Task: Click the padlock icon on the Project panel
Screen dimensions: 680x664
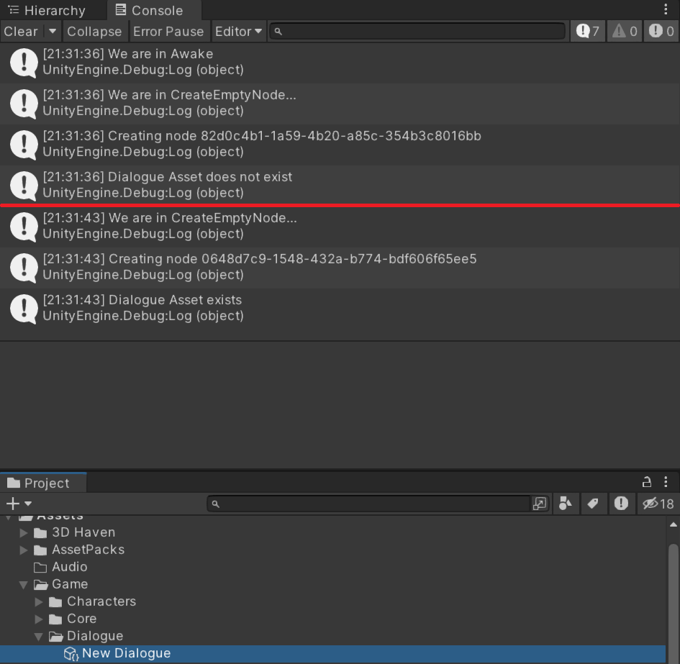Action: pos(646,482)
